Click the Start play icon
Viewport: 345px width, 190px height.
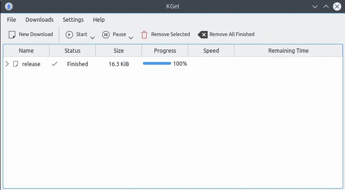tap(69, 35)
